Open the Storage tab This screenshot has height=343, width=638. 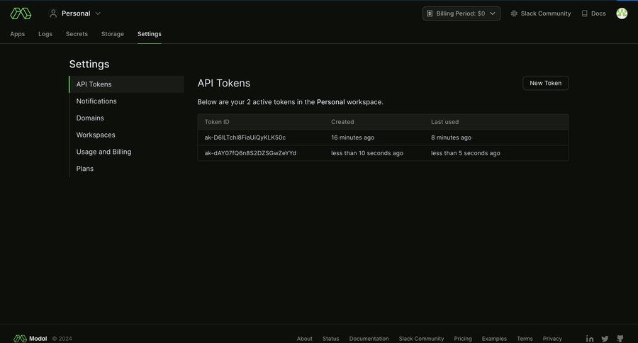tap(112, 34)
